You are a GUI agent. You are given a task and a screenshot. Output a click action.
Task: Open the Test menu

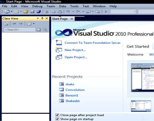pyautogui.click(x=86, y=6)
